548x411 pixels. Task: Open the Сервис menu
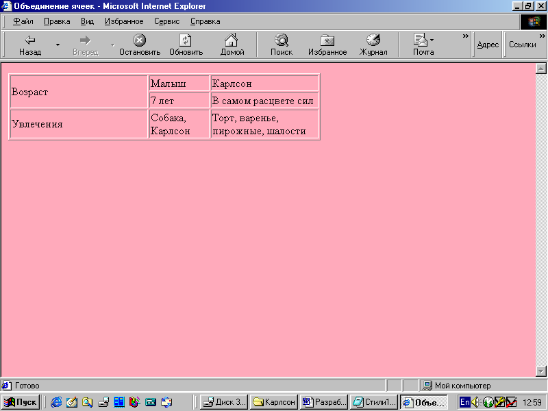pyautogui.click(x=166, y=22)
